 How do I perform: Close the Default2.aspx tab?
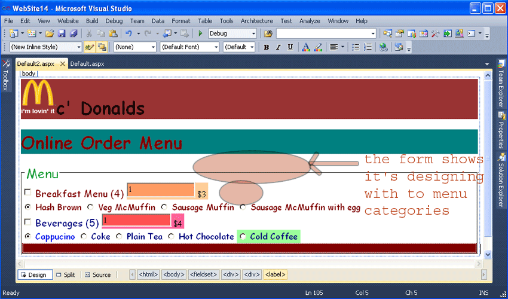[63, 64]
